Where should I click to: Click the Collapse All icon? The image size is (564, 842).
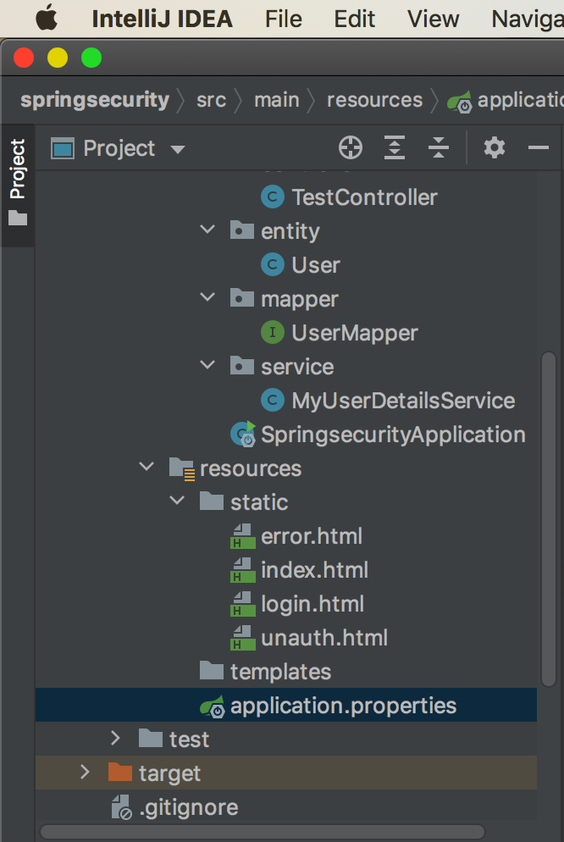pos(439,147)
